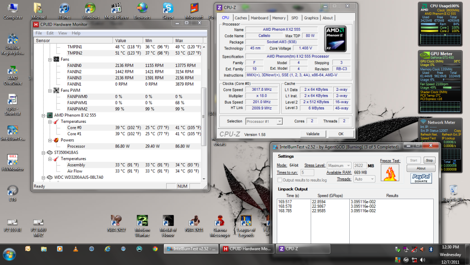Switch to the Mainboard tab in CPU-Z
Viewport: 470px width, 265px height.
259,18
